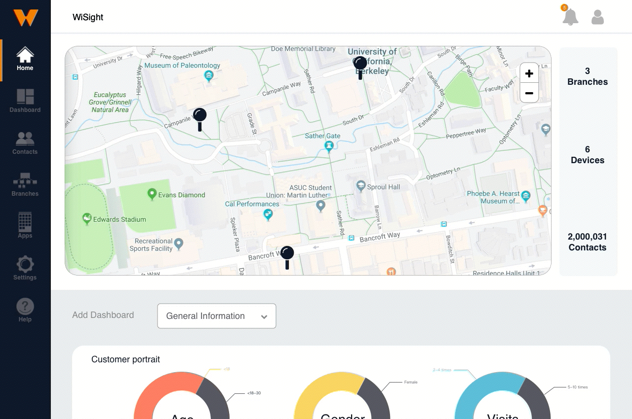The image size is (632, 419).
Task: Click the Add Dashboard label
Action: coord(103,315)
